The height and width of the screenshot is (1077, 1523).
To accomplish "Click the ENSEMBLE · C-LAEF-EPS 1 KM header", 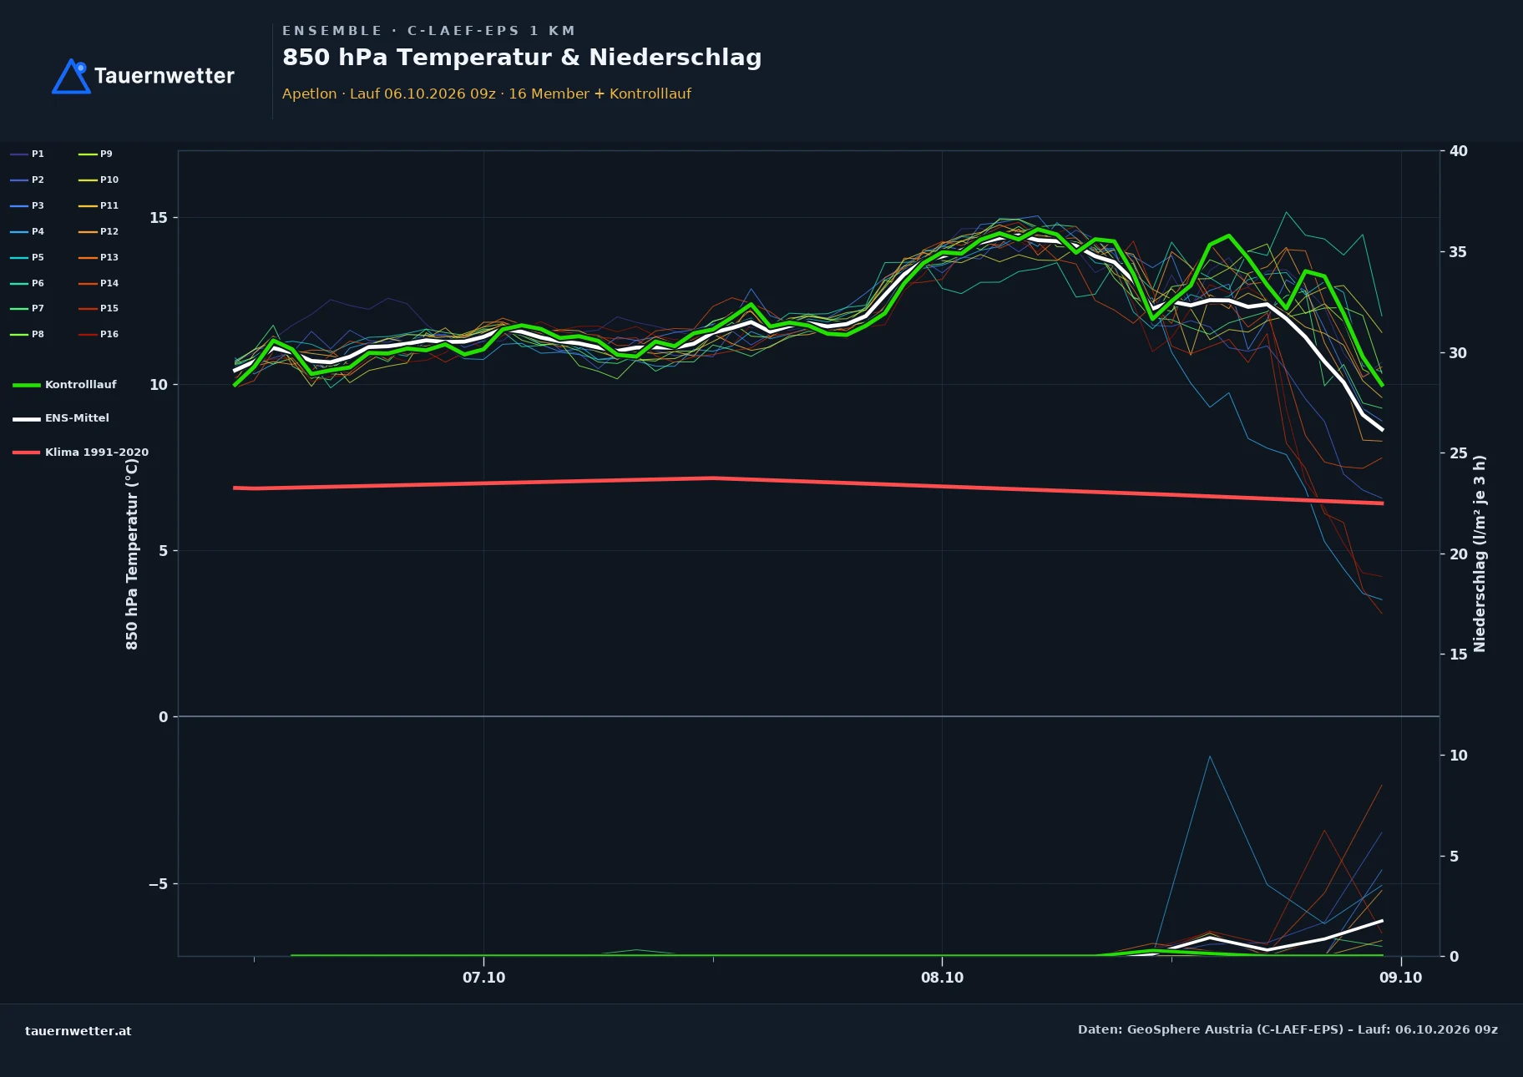I will (x=429, y=31).
